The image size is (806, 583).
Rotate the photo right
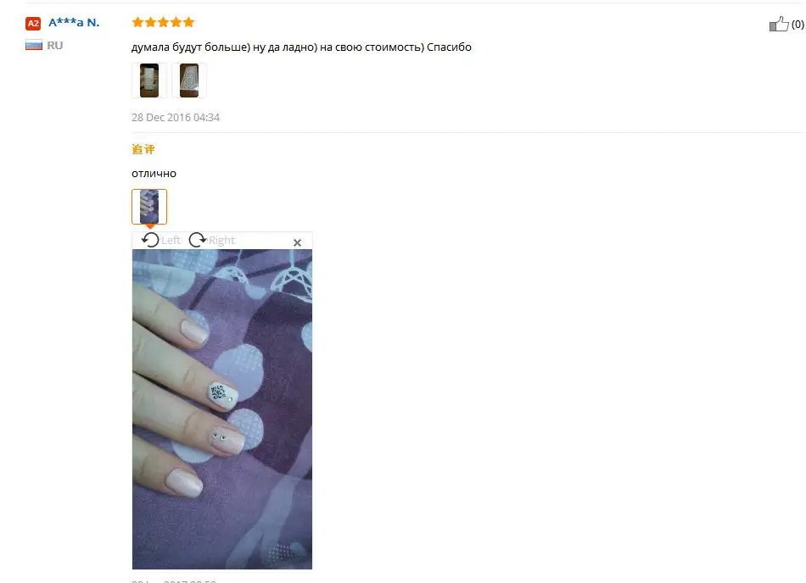(x=198, y=240)
